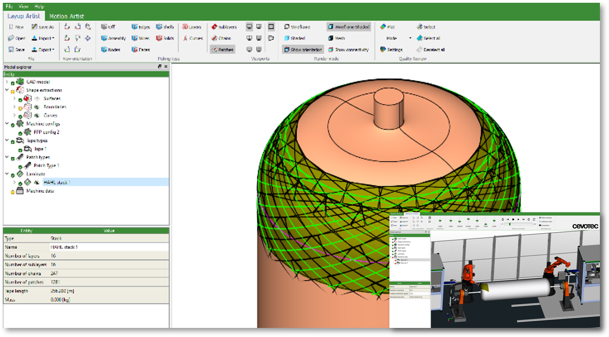Screen dimensions: 609x337
Task: Toggle visibility eye for Boundaries
Action: click(x=37, y=107)
